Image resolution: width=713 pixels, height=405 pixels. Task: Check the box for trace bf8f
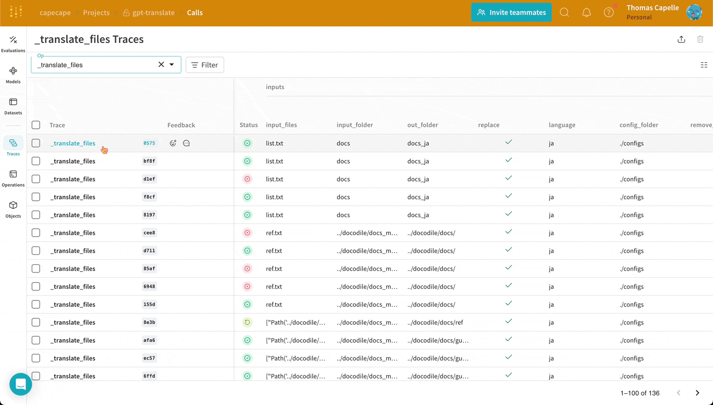tap(36, 161)
